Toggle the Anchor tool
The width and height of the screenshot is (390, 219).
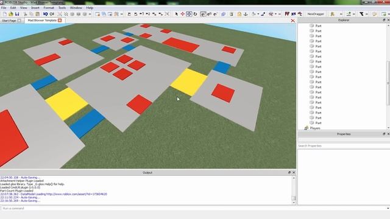click(x=246, y=14)
